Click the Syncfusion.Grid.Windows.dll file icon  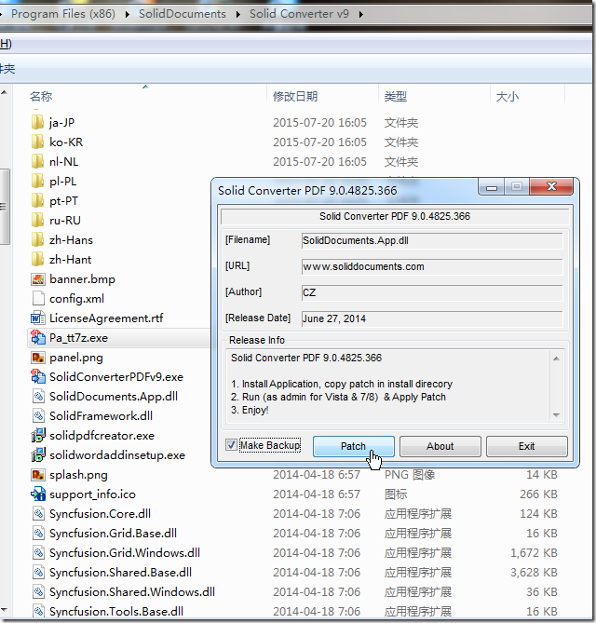click(38, 552)
